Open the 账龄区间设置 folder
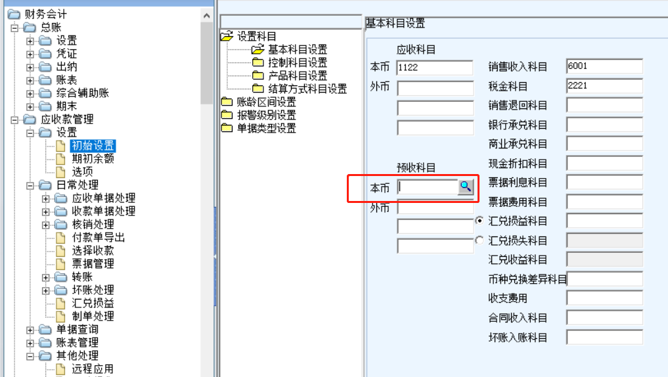Screen dimensions: 668x377 click(x=266, y=102)
